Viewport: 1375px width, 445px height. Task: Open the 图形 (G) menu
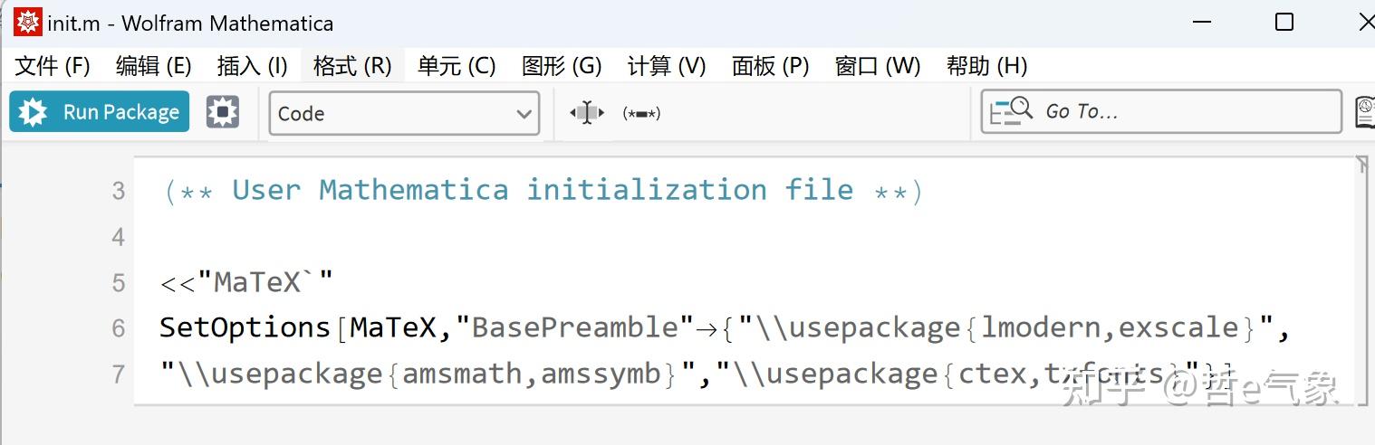point(562,66)
